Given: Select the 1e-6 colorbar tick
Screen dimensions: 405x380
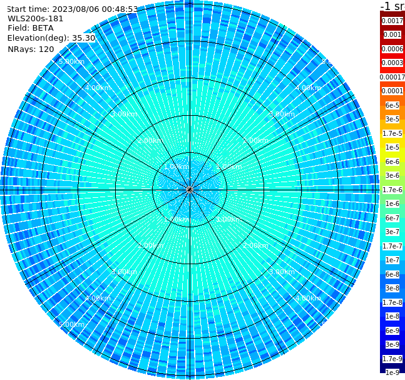Looking at the screenshot, I should click(x=392, y=203).
